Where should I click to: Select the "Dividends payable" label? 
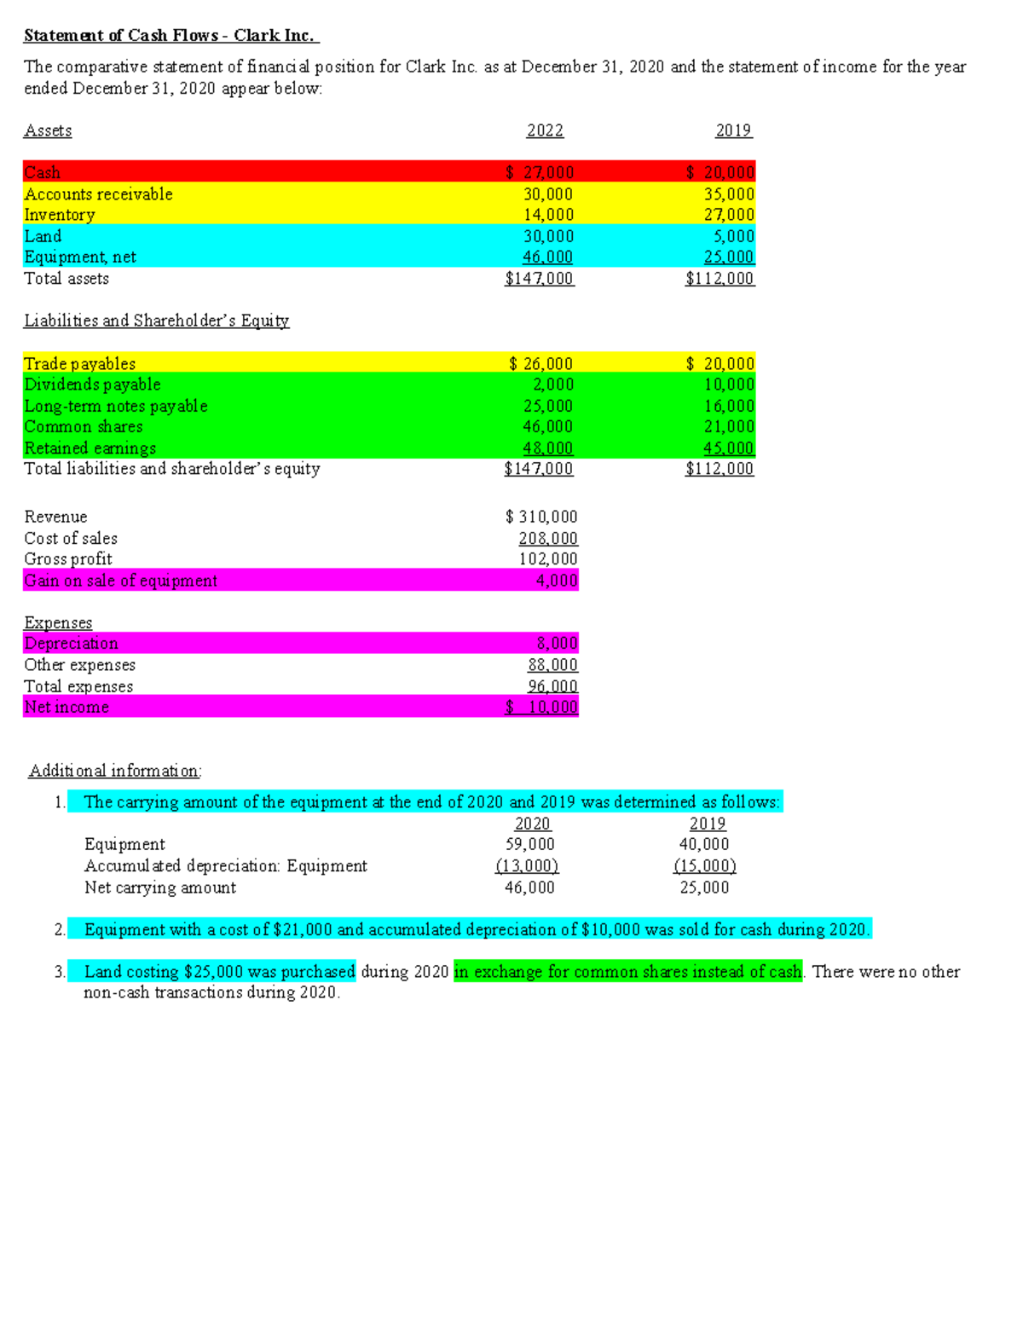point(92,384)
